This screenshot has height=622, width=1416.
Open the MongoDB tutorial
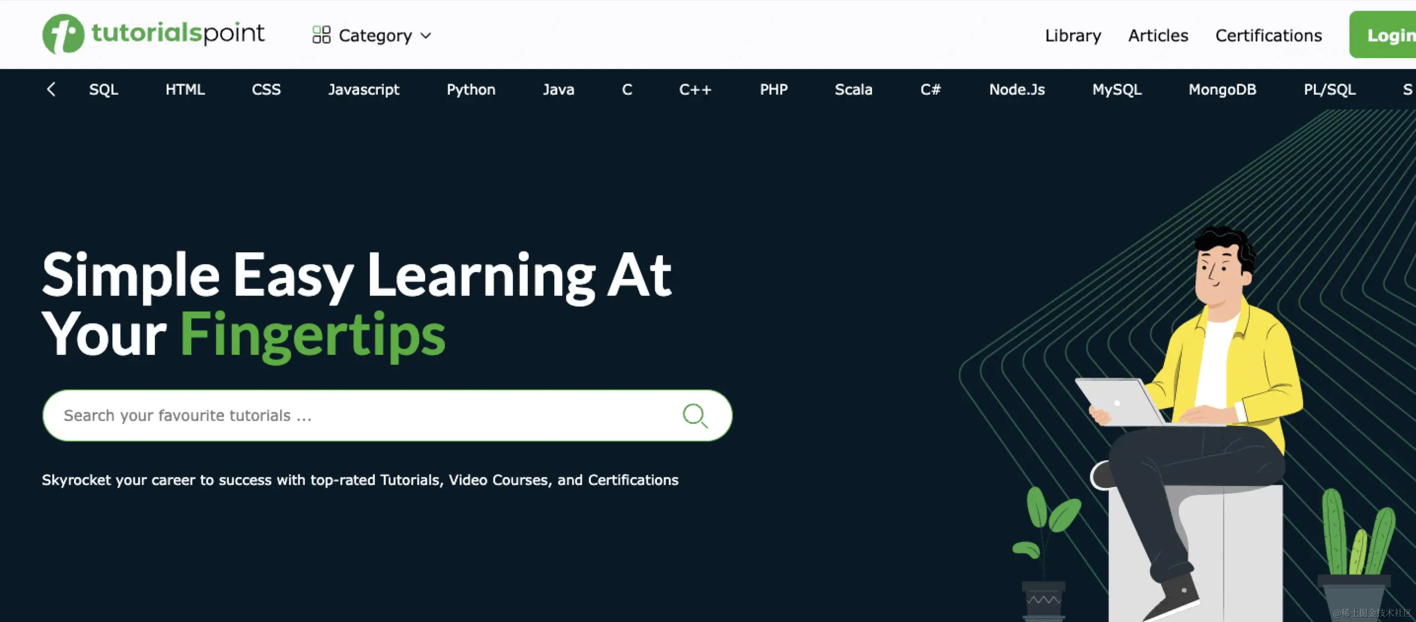tap(1222, 90)
